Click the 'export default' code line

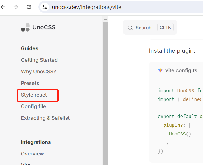pyautogui.click(x=180, y=116)
